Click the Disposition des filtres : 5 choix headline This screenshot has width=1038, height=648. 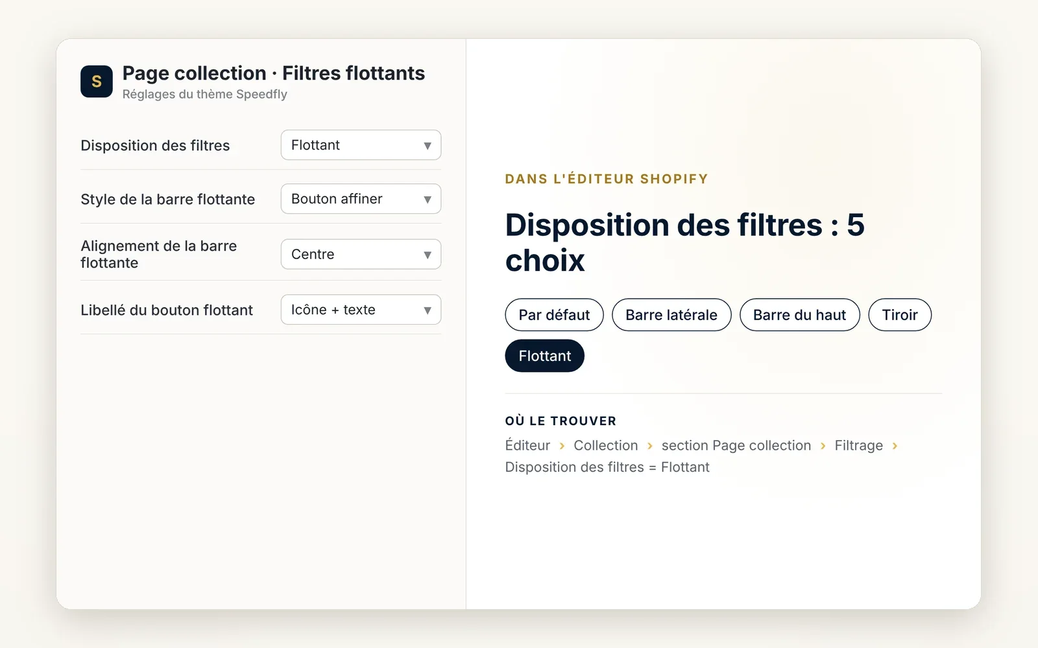[685, 242]
